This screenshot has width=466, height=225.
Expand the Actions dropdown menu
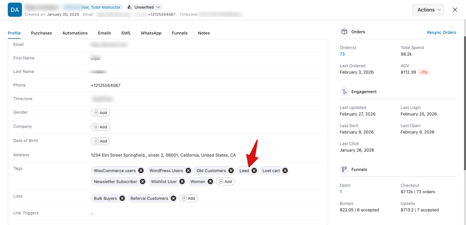pyautogui.click(x=428, y=10)
